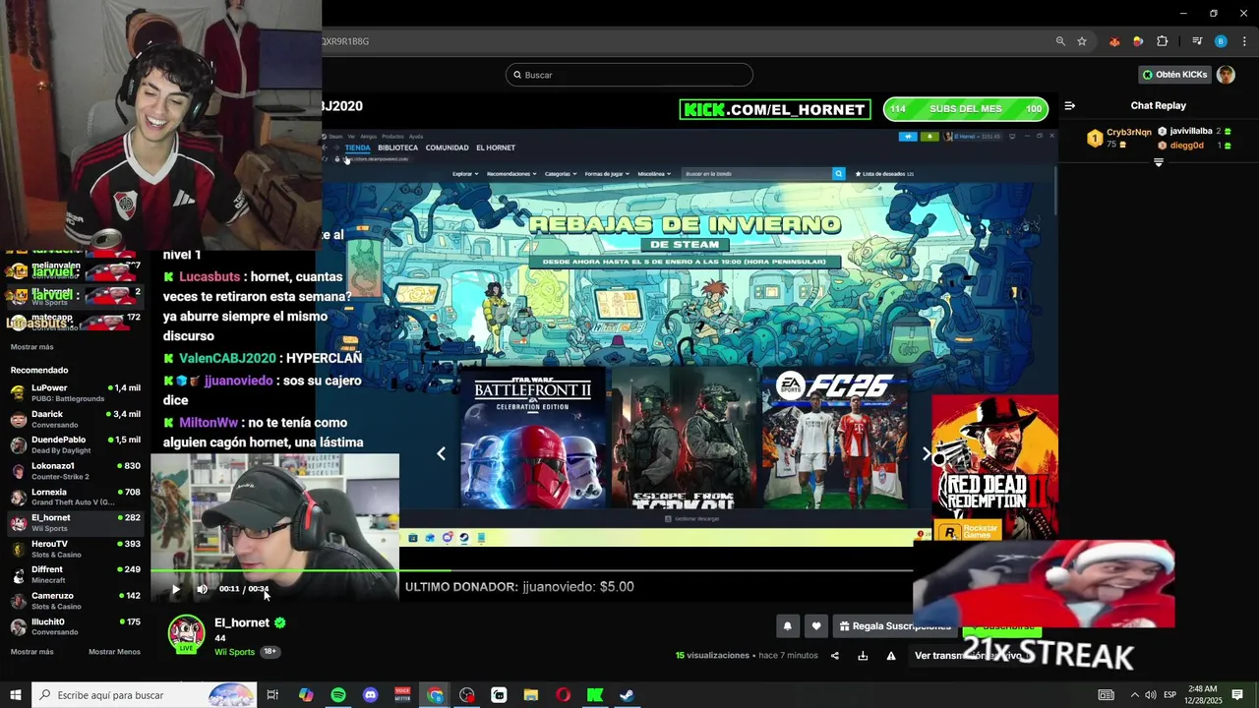Open Illuchit0 channel row

pyautogui.click(x=75, y=626)
